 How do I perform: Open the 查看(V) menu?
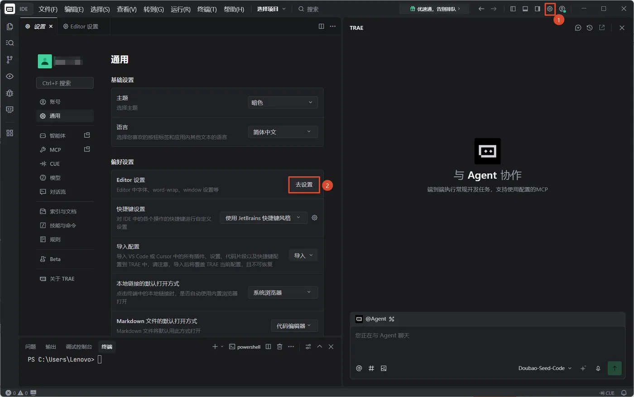(x=127, y=9)
